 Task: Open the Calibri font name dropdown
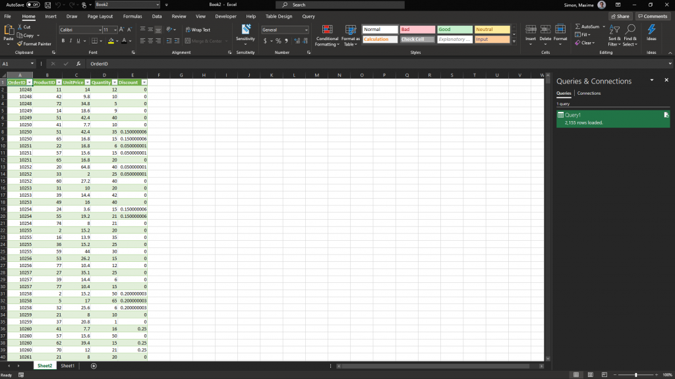coord(100,30)
